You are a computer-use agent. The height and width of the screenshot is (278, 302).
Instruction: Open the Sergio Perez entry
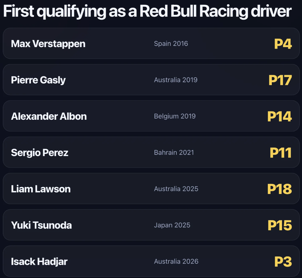click(x=39, y=153)
